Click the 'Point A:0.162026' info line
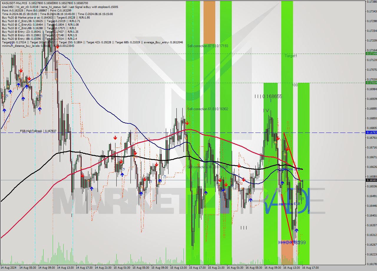377x271 pixels. [37, 10]
